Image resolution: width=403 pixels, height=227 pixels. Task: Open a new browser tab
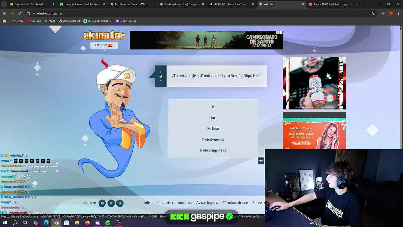[360, 4]
